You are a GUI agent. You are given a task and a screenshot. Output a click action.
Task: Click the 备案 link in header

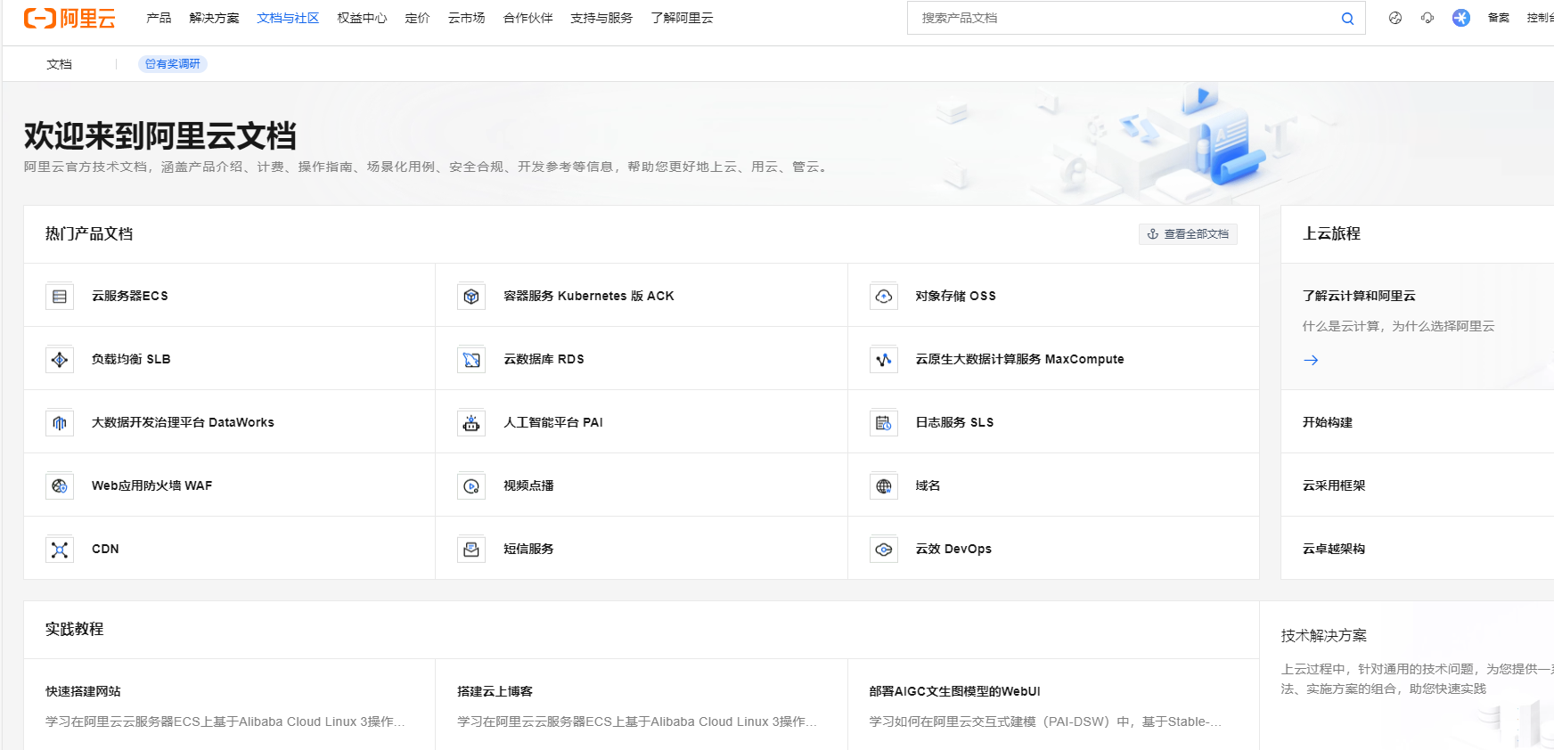(1499, 18)
